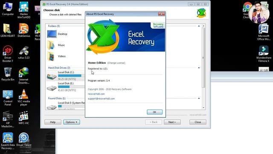Launch MPC-HC media player

pyautogui.click(x=24, y=118)
